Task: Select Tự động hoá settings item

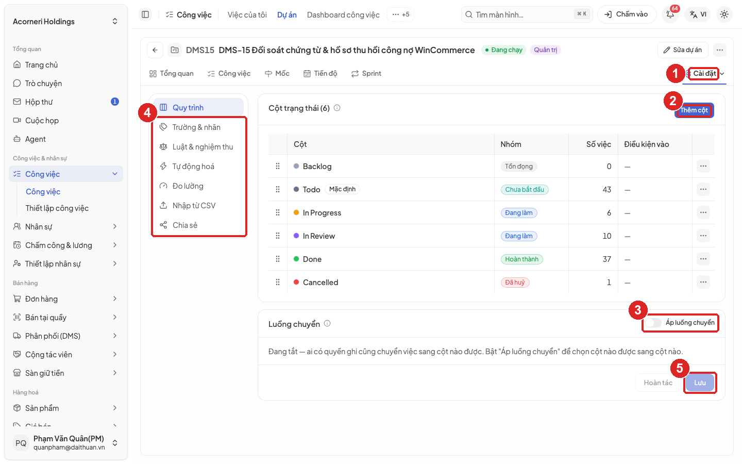Action: [x=199, y=166]
